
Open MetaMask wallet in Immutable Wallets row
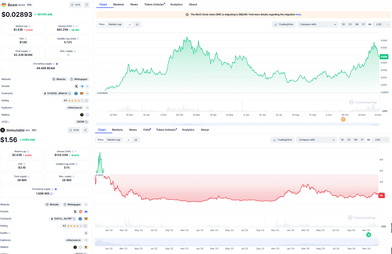86,247
